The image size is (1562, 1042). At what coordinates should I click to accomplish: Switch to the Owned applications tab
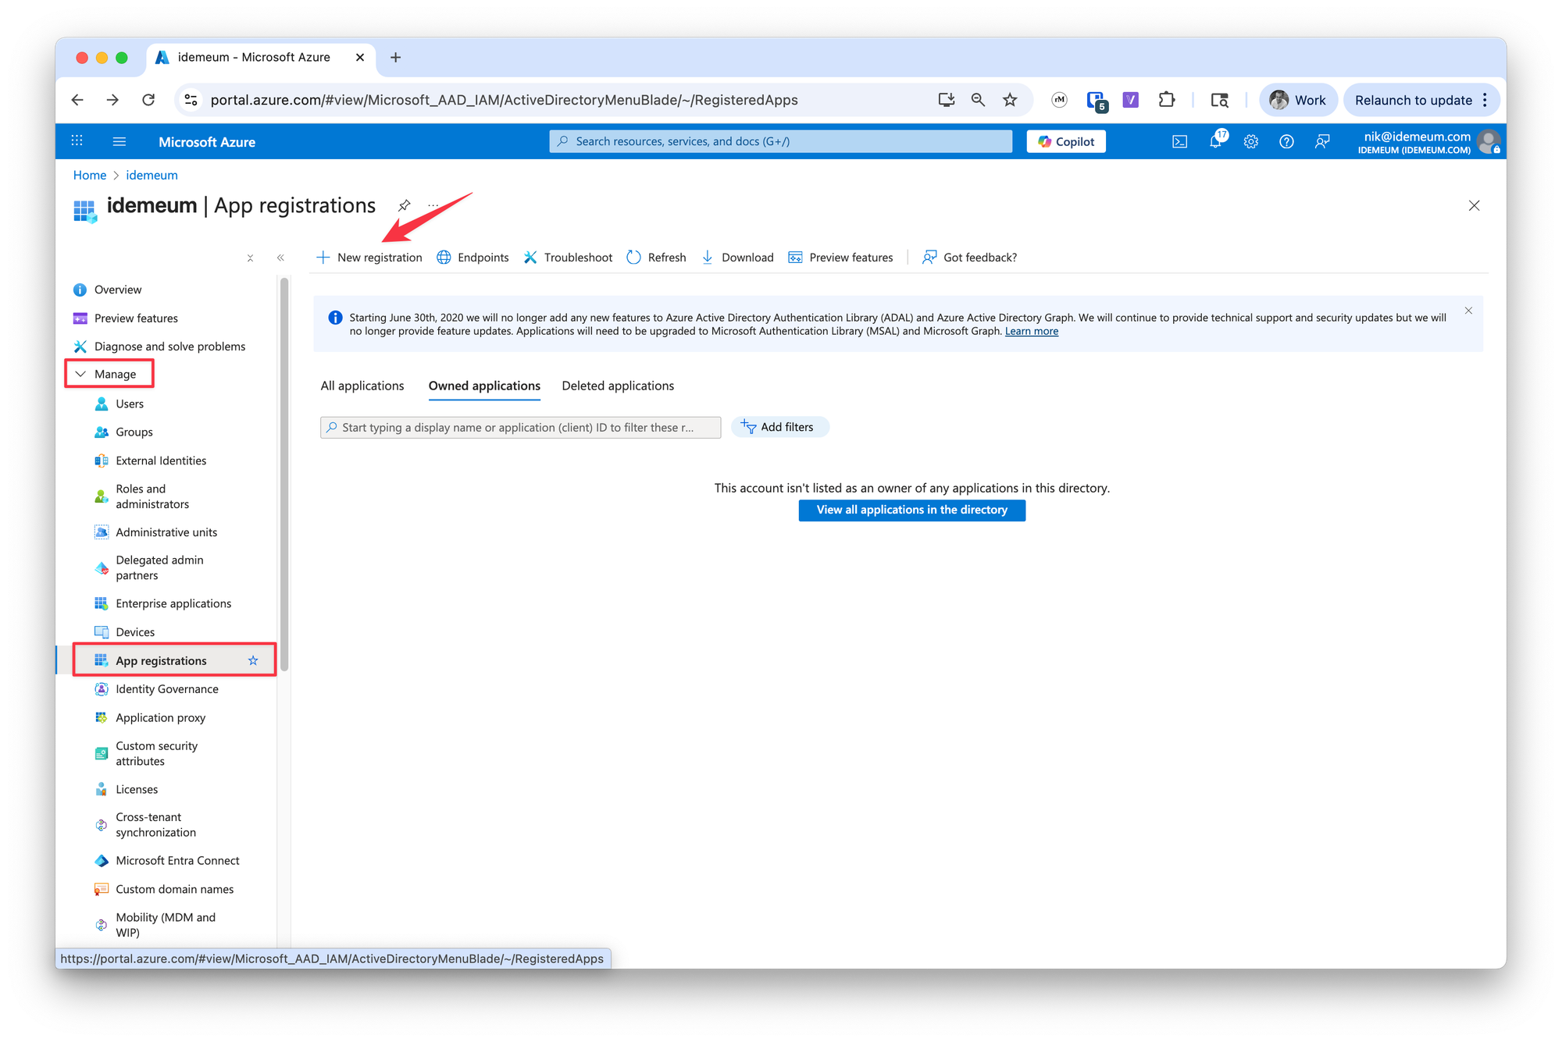point(484,386)
